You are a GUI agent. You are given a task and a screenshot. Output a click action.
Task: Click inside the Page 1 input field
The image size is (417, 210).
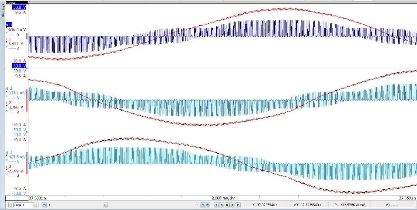24,206
